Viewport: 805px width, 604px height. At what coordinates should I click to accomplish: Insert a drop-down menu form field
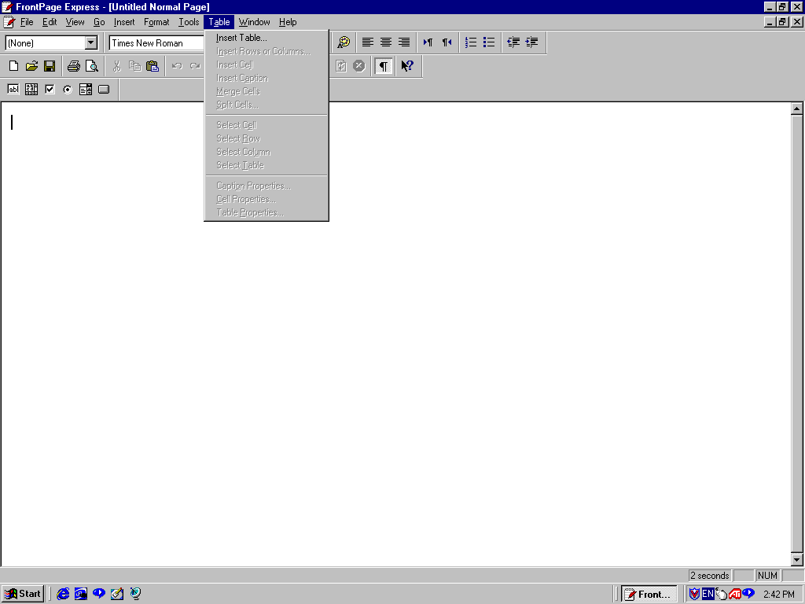coord(86,90)
